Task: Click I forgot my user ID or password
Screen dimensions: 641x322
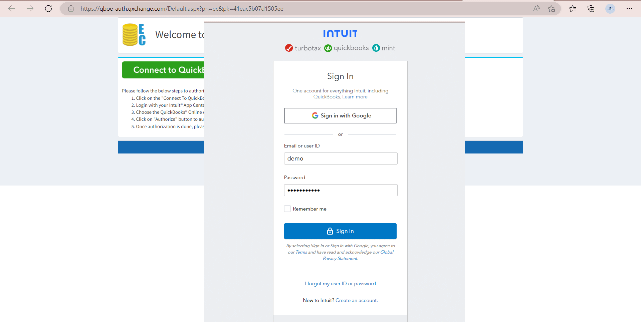Action: [x=340, y=284]
